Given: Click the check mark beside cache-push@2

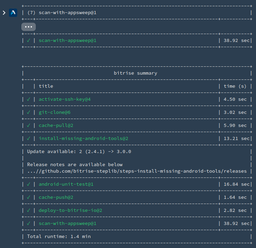Looking at the screenshot, I should pyautogui.click(x=29, y=197).
